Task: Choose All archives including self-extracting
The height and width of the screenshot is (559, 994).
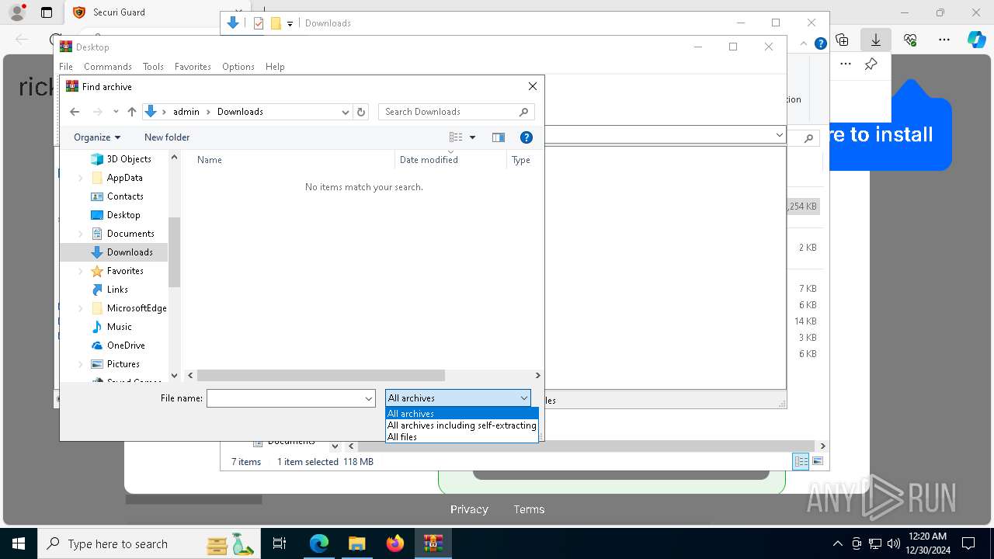Action: coord(462,425)
